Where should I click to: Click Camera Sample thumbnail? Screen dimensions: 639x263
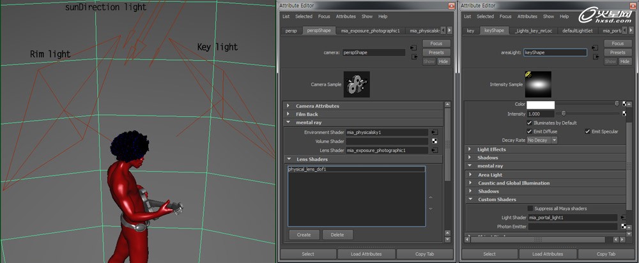[357, 84]
